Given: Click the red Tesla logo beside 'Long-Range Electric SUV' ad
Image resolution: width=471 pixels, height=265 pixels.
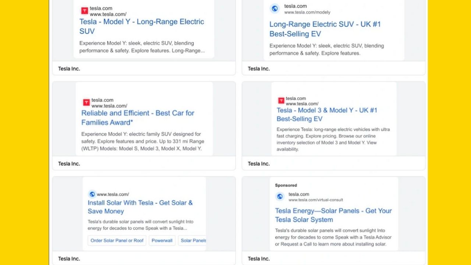Looking at the screenshot, I should (85, 11).
